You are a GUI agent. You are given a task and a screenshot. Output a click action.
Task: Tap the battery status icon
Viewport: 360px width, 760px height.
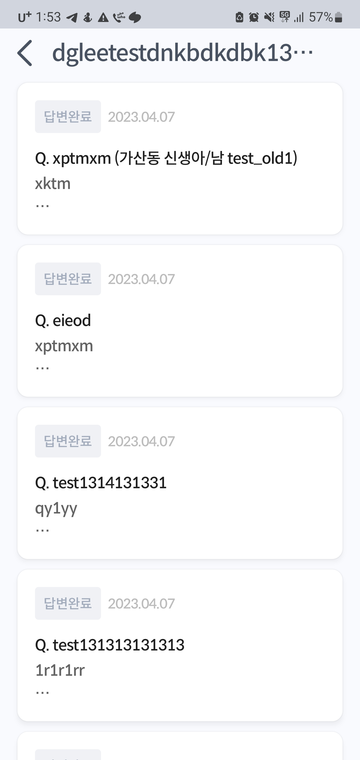[x=338, y=17]
